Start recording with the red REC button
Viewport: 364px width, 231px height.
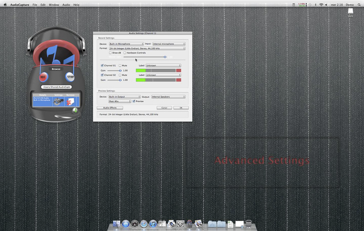pos(43,77)
